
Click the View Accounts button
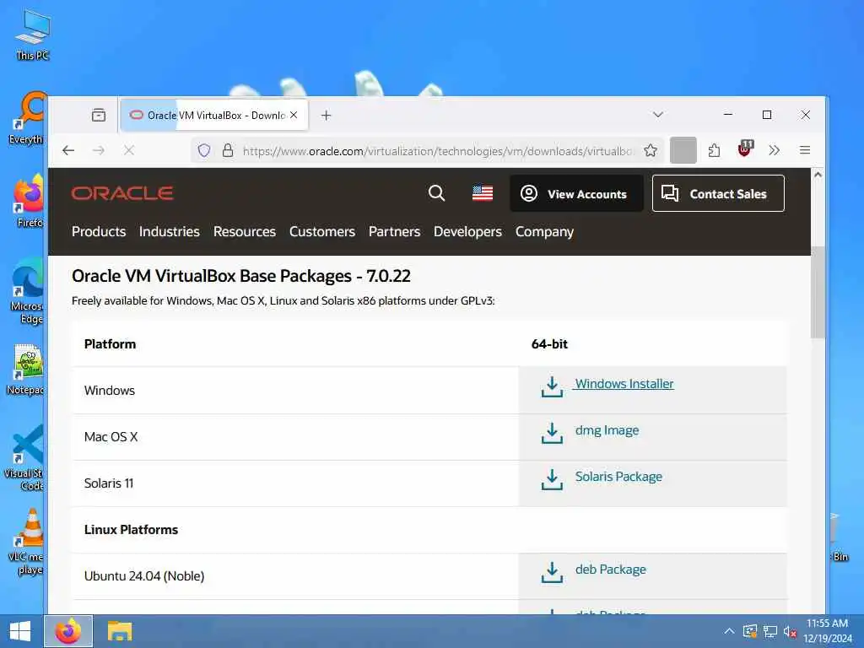point(576,193)
